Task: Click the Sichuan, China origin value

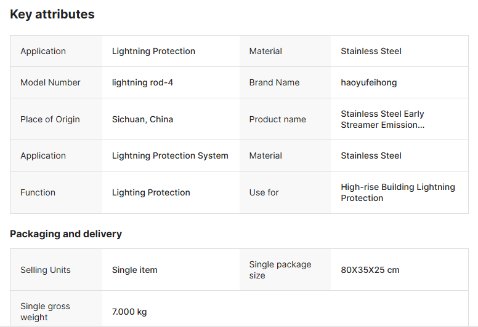Action: [142, 119]
